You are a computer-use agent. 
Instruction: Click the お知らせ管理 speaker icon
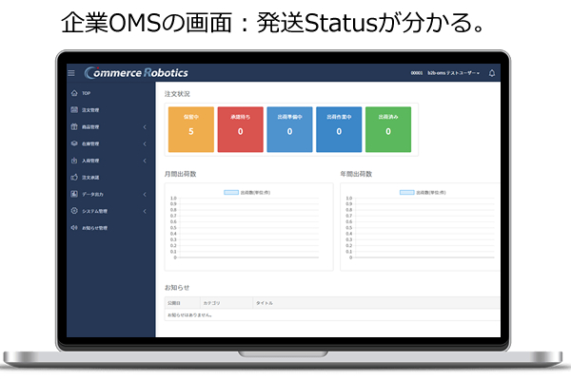[x=73, y=228]
